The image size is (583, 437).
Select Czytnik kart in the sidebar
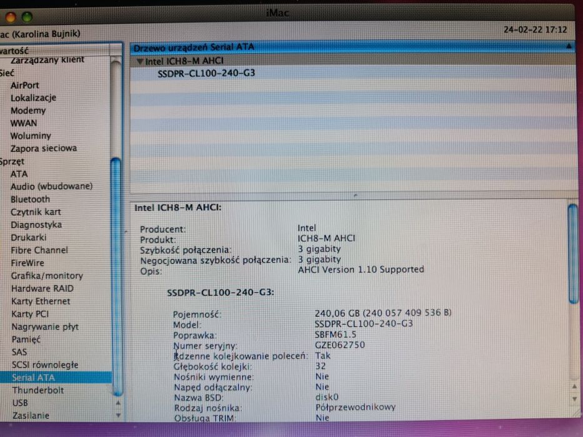coord(36,212)
